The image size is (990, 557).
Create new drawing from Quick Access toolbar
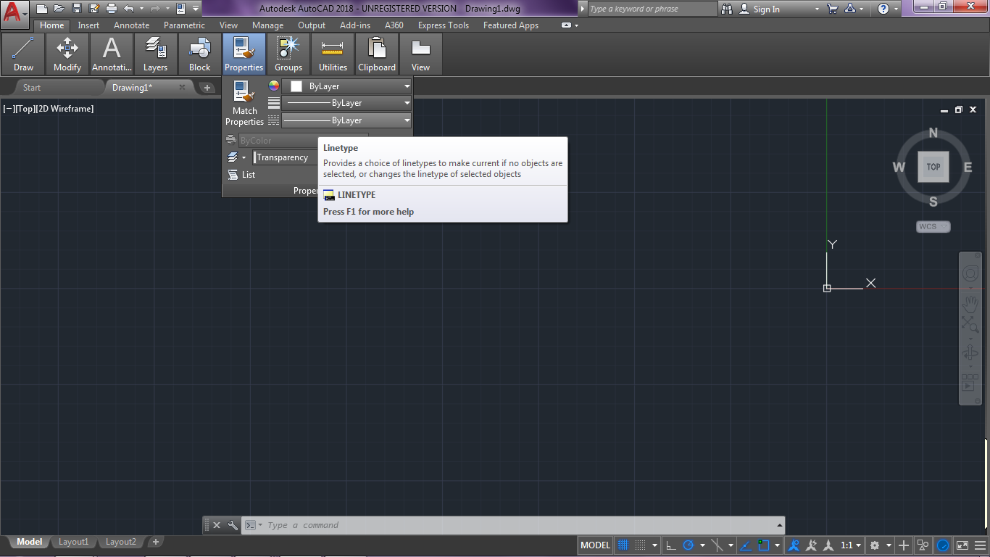pyautogui.click(x=42, y=9)
